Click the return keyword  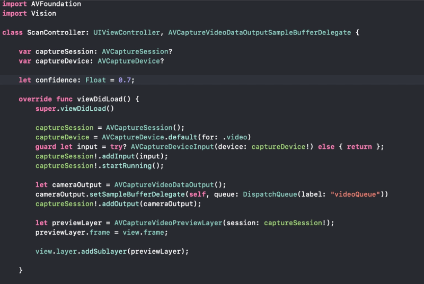(x=359, y=147)
